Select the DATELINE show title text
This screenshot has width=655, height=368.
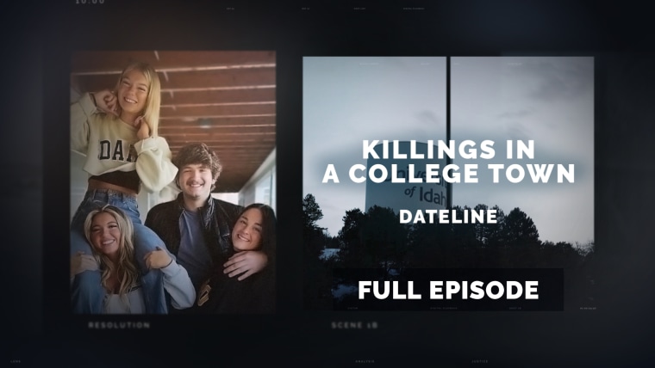point(448,217)
